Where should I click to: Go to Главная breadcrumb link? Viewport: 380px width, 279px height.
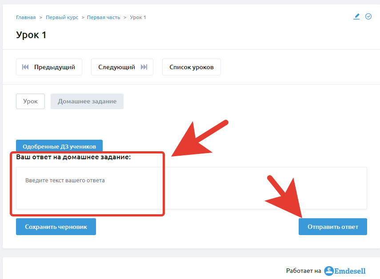(26, 17)
